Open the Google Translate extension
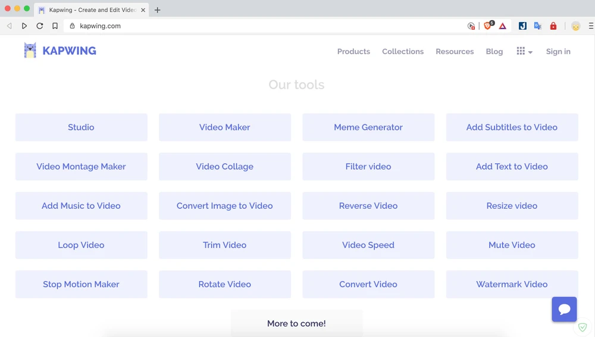The width and height of the screenshot is (595, 337). (537, 26)
